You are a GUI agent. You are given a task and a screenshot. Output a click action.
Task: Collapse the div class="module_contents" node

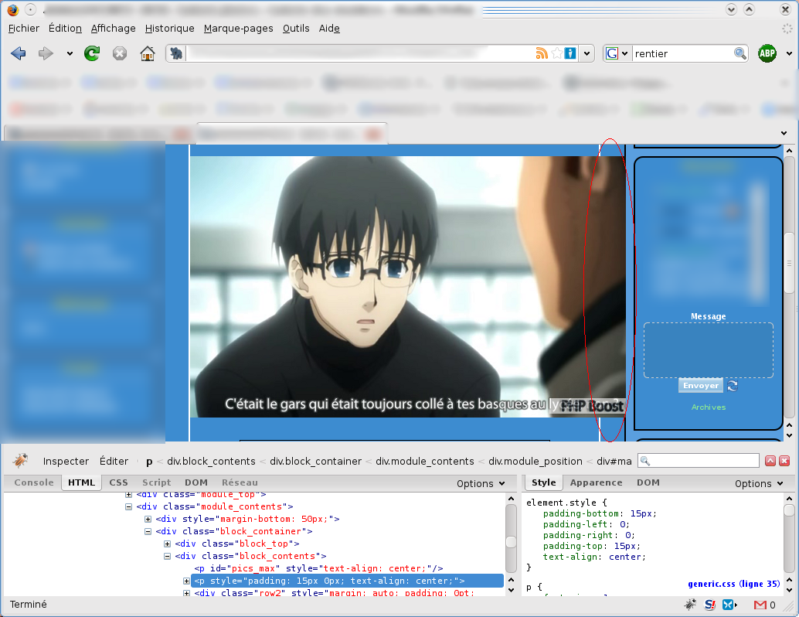point(129,507)
